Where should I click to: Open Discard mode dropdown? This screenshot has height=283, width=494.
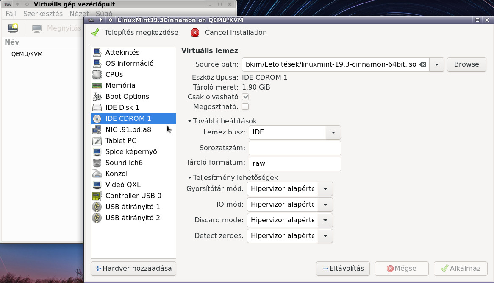pos(325,220)
